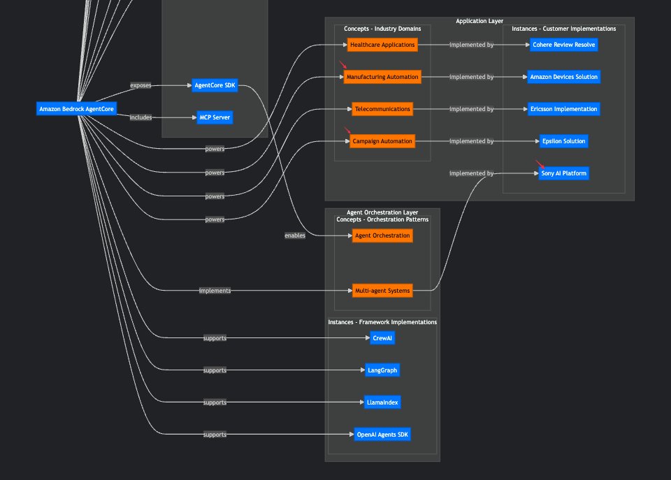671x480 pixels.
Task: Select the LlamaIndex framework node
Action: [x=382, y=402]
